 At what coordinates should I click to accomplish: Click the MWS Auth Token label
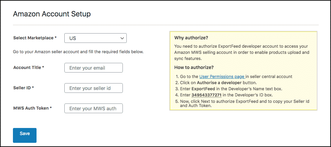click(33, 108)
